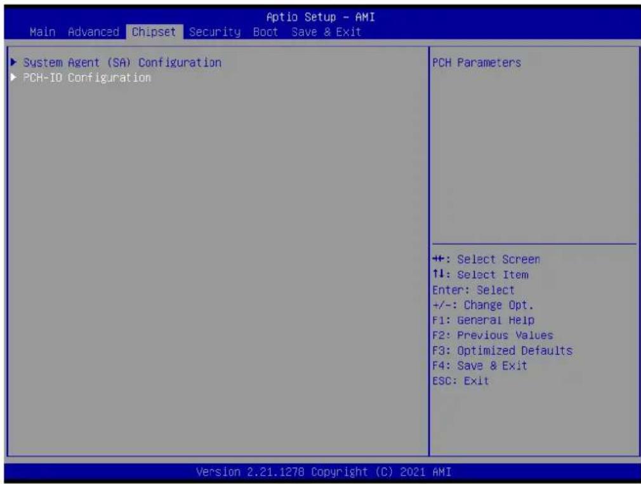641x484 pixels.
Task: Switch to the Main tab
Action: [x=43, y=32]
